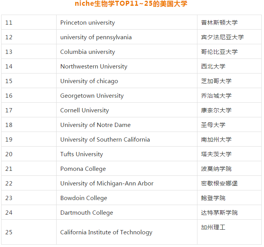Select 南加州大学 cell
The image size is (264, 247).
229,139
